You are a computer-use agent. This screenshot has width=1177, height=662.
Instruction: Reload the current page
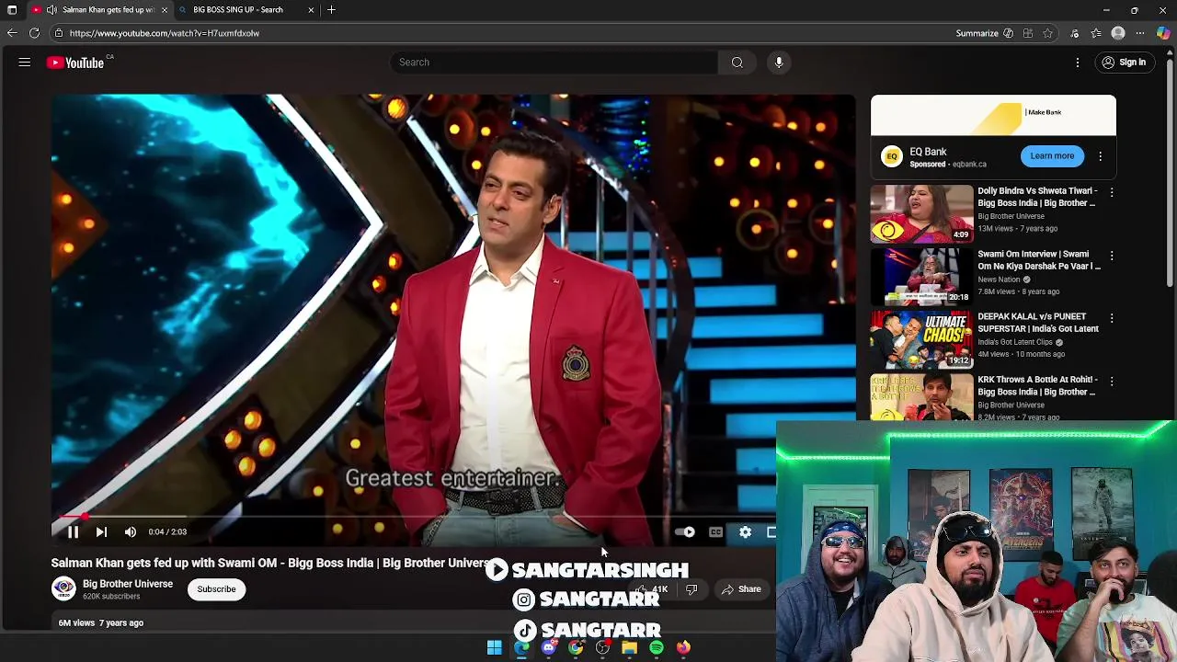34,33
